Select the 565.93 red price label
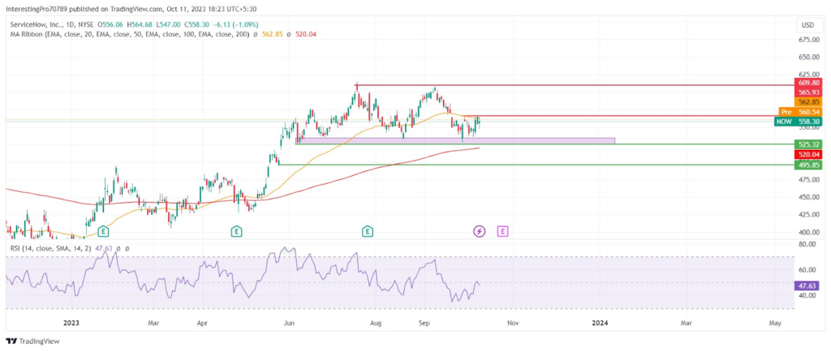The height and width of the screenshot is (351, 831). pos(808,92)
